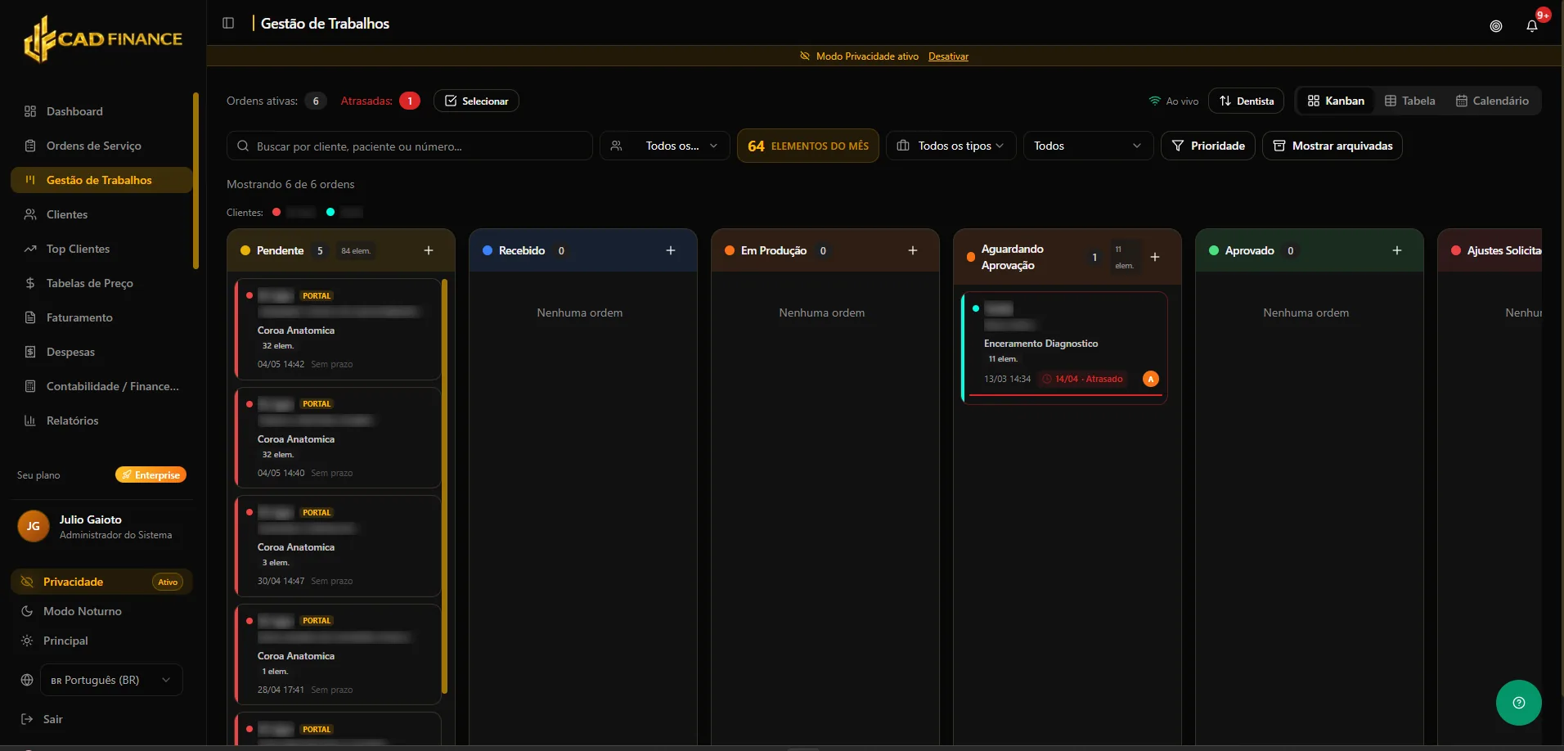Open Enceramento Diagnostico order card
Image resolution: width=1564 pixels, height=751 pixels.
1064,347
